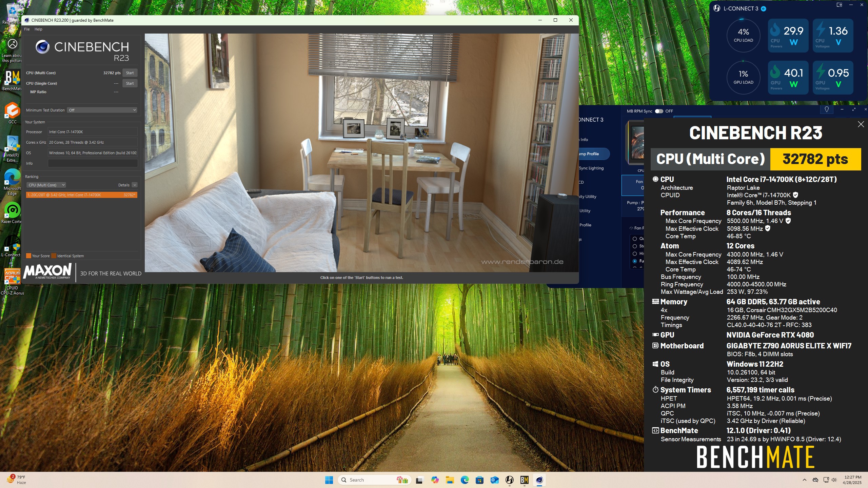The height and width of the screenshot is (488, 868).
Task: Open the GCC desktop shortcut
Action: tap(12, 113)
